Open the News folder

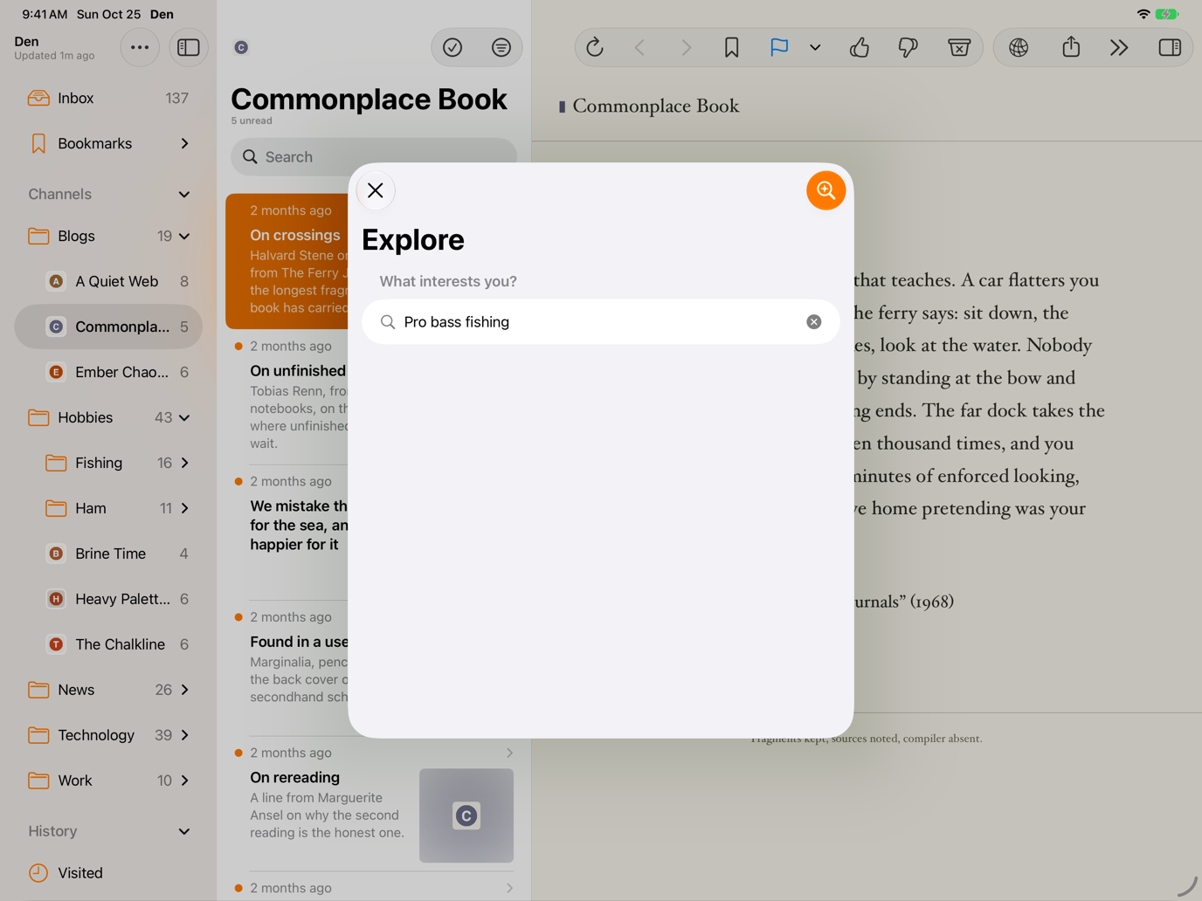(108, 690)
